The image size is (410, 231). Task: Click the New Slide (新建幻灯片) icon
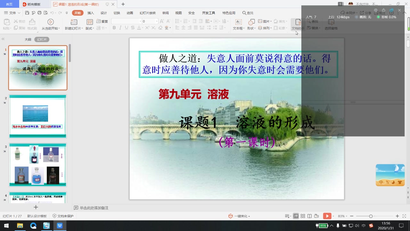point(74,22)
